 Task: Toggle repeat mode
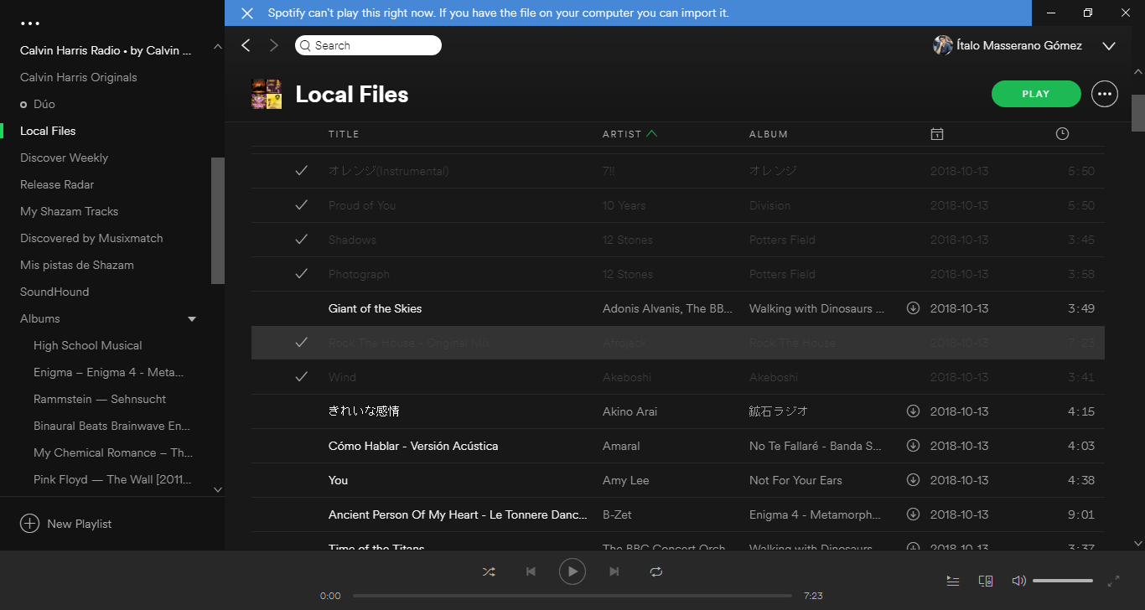tap(656, 571)
